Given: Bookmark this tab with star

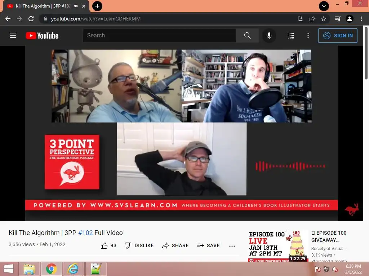Looking at the screenshot, I should click(x=324, y=19).
